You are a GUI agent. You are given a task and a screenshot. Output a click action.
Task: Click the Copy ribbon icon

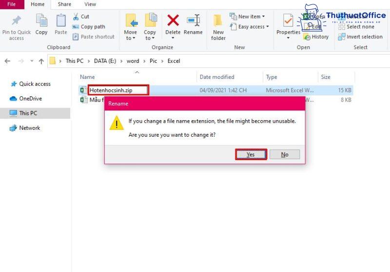point(41,20)
